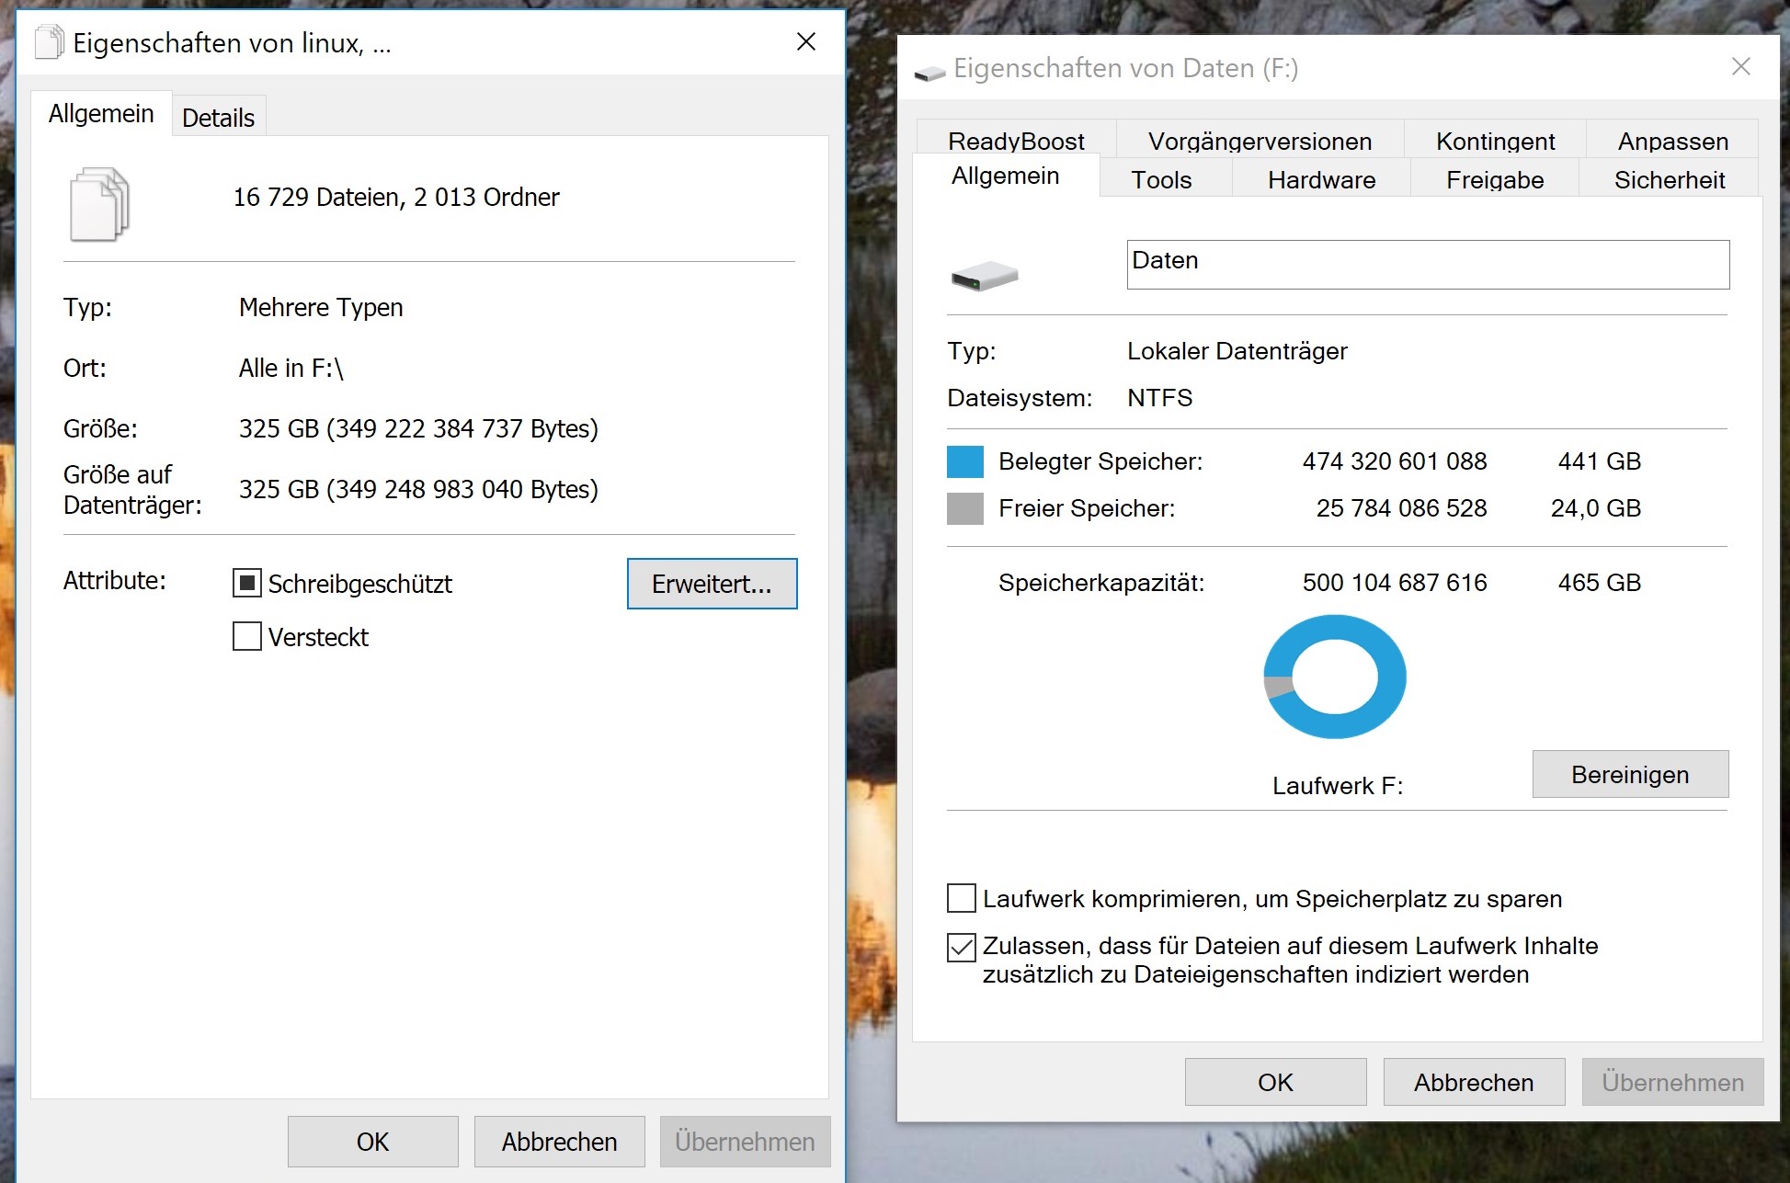
Task: Click the document icon in linux title bar
Action: coord(49,42)
